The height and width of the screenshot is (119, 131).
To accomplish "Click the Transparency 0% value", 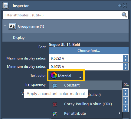I will 126,84.
